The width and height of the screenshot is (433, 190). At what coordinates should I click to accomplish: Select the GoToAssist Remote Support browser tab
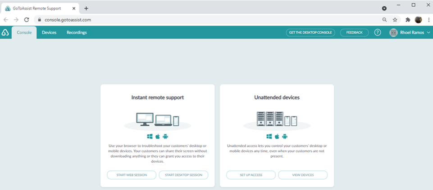coord(40,8)
